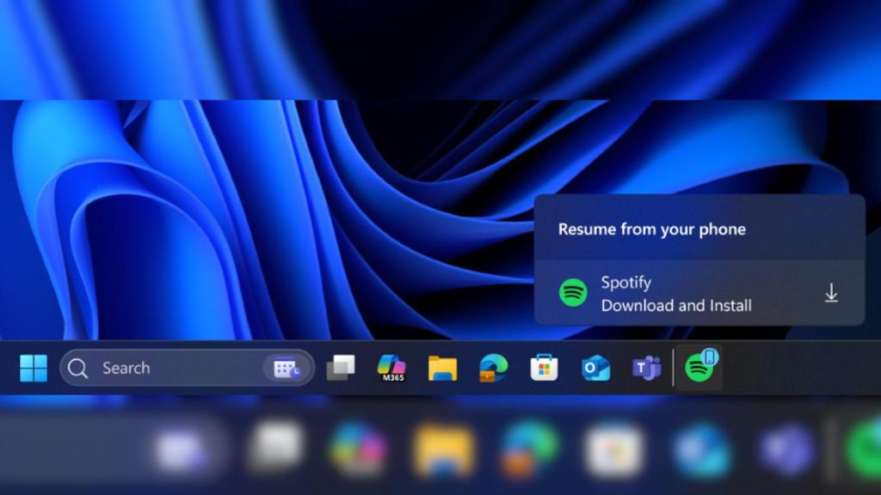The height and width of the screenshot is (495, 881).
Task: Click the Spotify logo in the popup
Action: (x=573, y=293)
